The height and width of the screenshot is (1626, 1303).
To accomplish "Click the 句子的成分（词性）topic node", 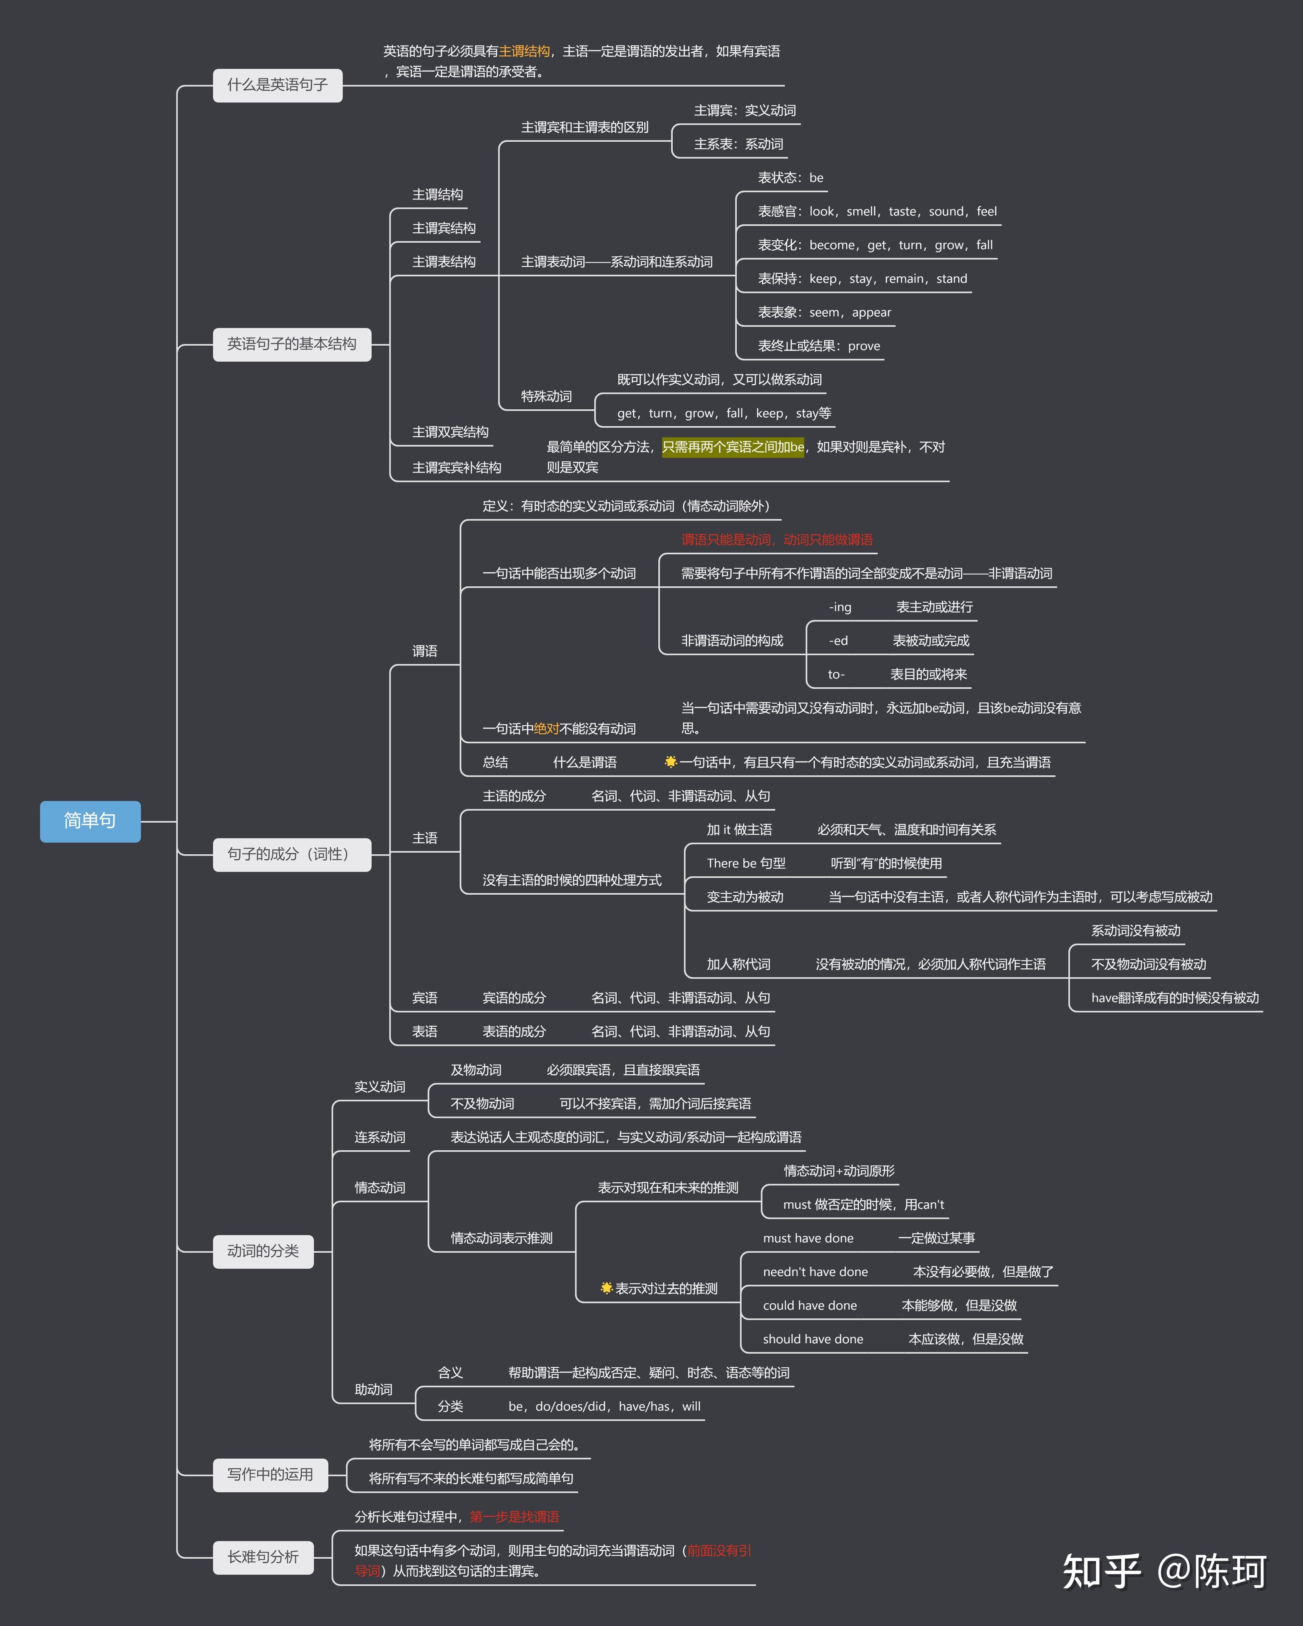I will pos(292,854).
